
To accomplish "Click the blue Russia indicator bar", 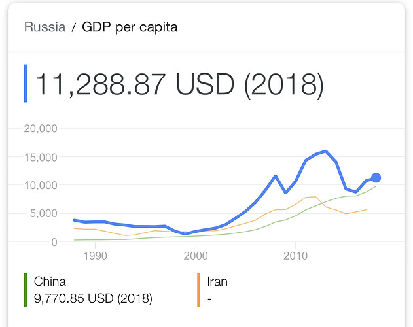I will click(26, 84).
